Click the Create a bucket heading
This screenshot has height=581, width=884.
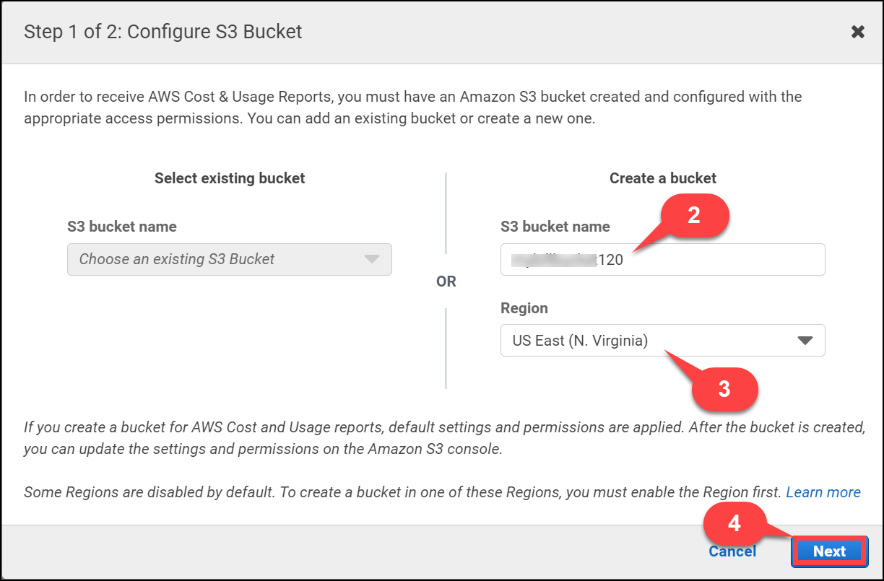click(663, 178)
